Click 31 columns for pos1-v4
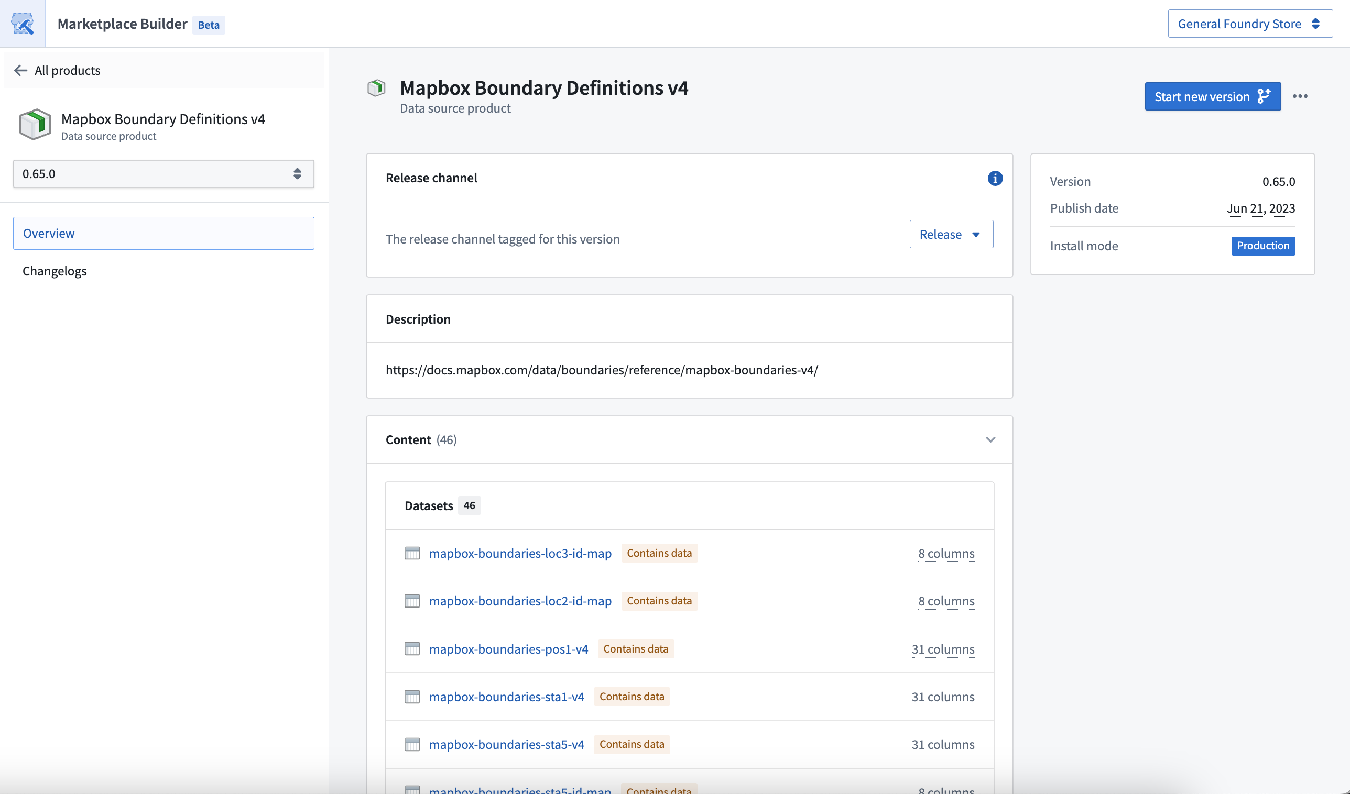1350x794 pixels. [x=943, y=649]
